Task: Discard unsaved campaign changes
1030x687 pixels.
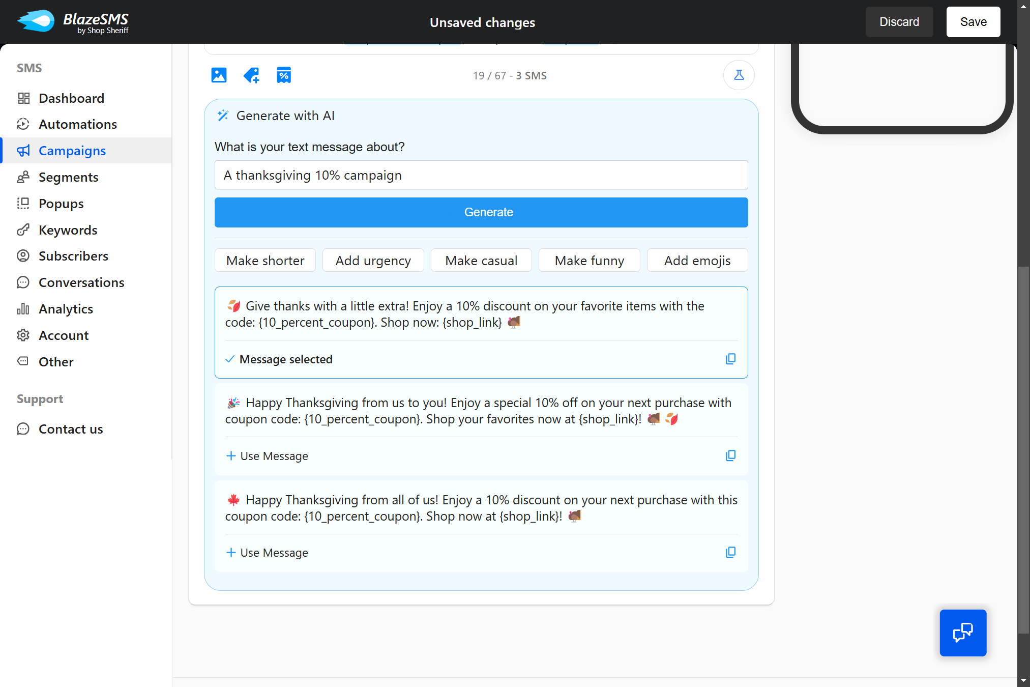Action: click(900, 22)
